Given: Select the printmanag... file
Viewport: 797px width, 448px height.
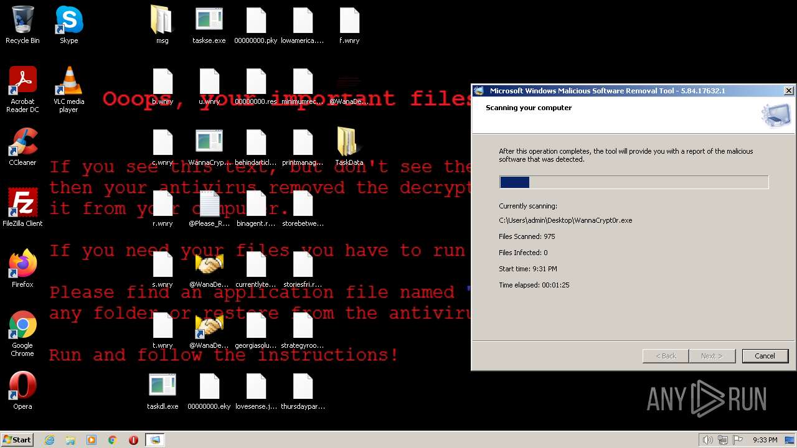Looking at the screenshot, I should 303,147.
